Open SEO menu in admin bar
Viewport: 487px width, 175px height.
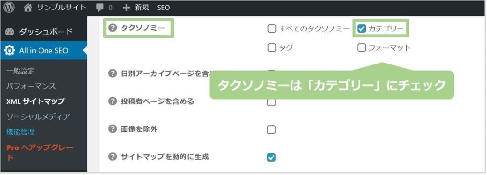point(164,8)
